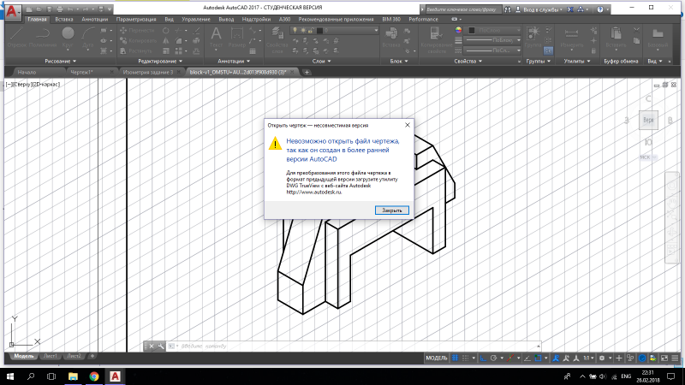Toggle 2D object snap in status bar
685x385 pixels.
tap(538, 358)
